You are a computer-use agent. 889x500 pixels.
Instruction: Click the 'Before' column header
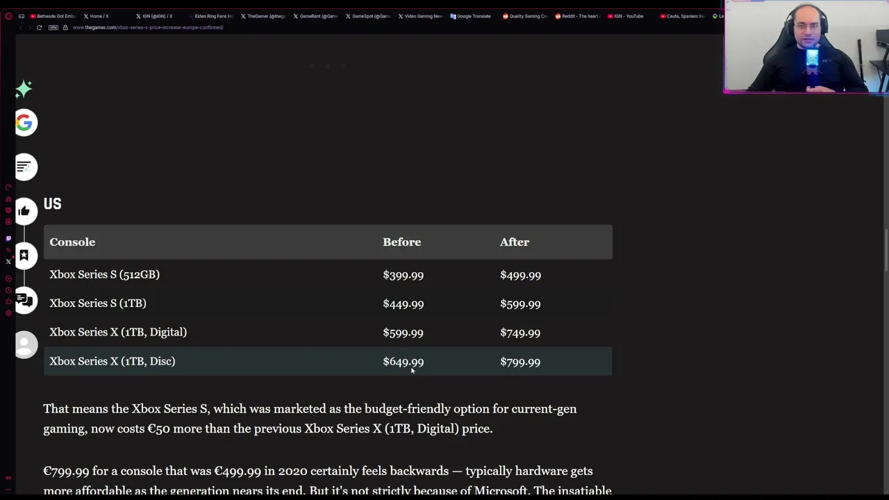point(401,242)
